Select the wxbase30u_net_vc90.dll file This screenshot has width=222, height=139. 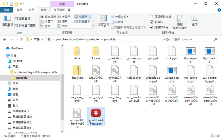(153, 95)
